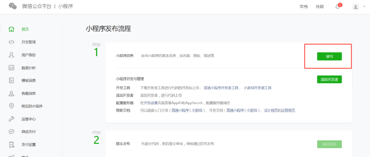Click the WeChat logo icon
This screenshot has height=157, width=370.
[x=13, y=6]
